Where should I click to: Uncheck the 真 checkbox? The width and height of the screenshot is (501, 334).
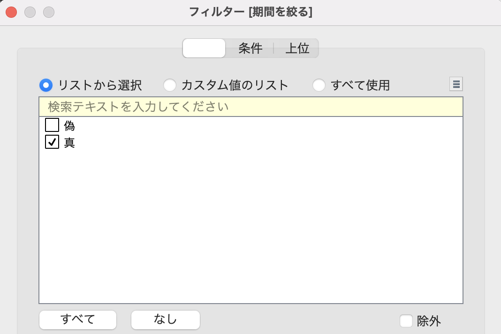coord(52,142)
